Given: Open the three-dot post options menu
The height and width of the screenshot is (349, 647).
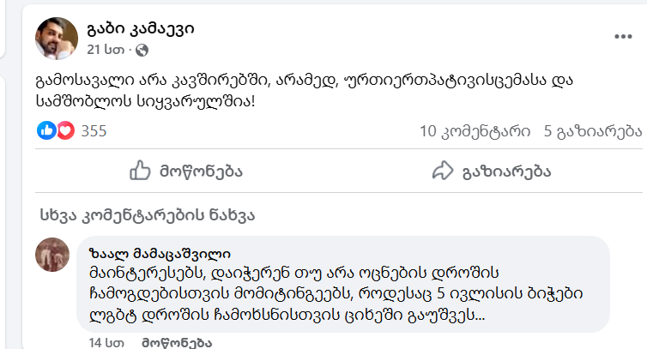Looking at the screenshot, I should [x=623, y=39].
